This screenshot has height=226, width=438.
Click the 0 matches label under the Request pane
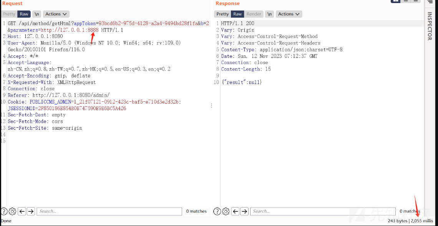pos(196,211)
